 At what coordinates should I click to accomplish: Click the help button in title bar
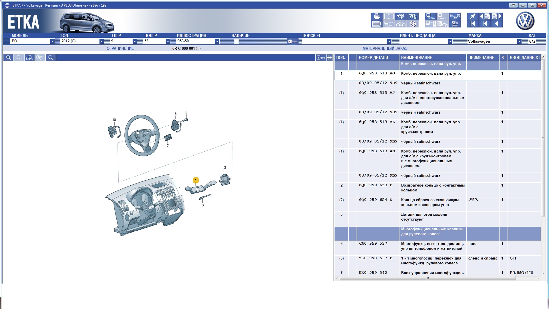[x=513, y=5]
